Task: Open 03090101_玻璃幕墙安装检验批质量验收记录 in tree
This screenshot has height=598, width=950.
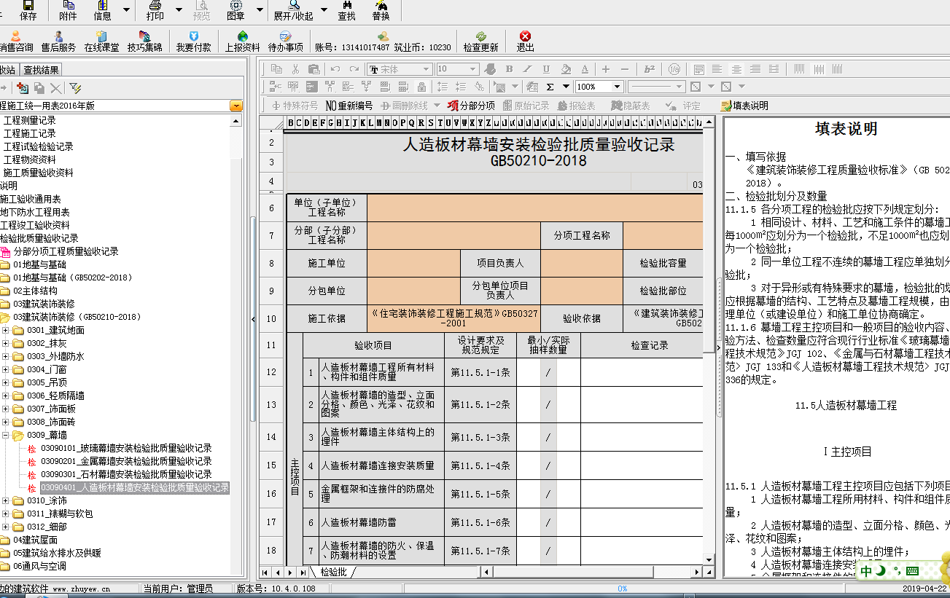Action: 125,449
